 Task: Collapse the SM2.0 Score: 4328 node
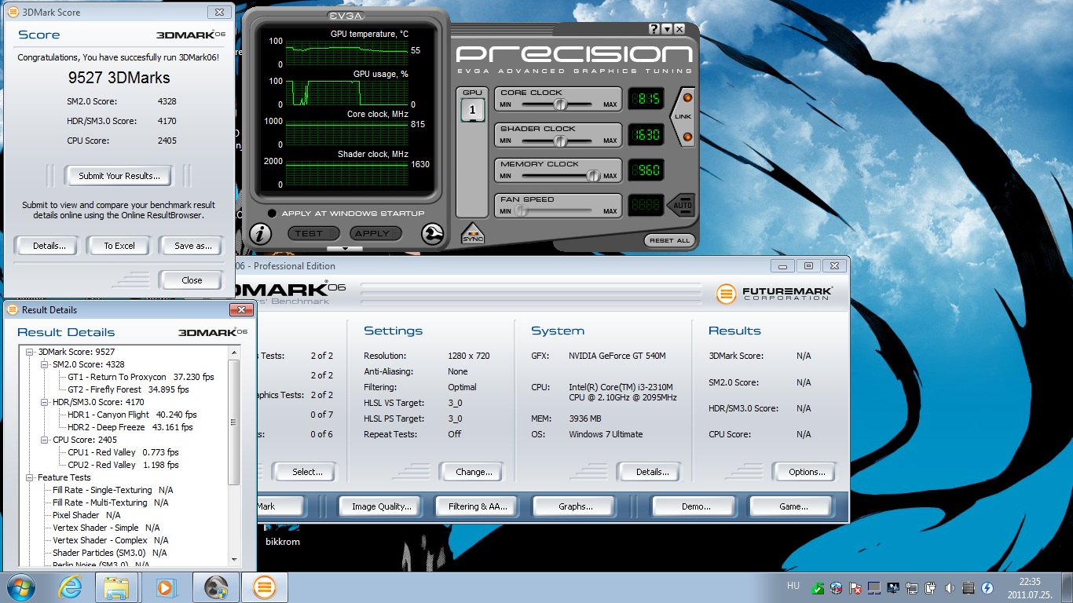44,364
